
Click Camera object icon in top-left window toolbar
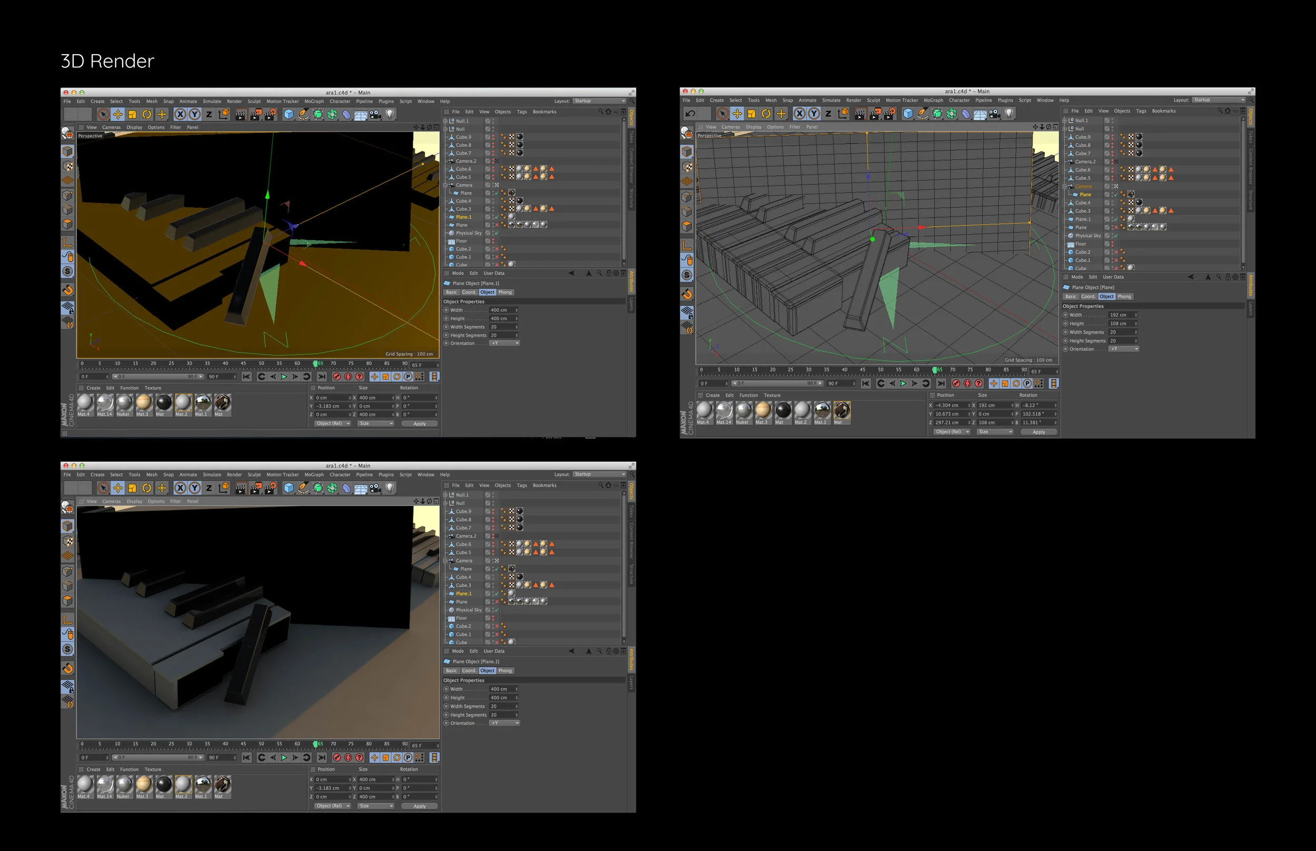click(x=375, y=114)
